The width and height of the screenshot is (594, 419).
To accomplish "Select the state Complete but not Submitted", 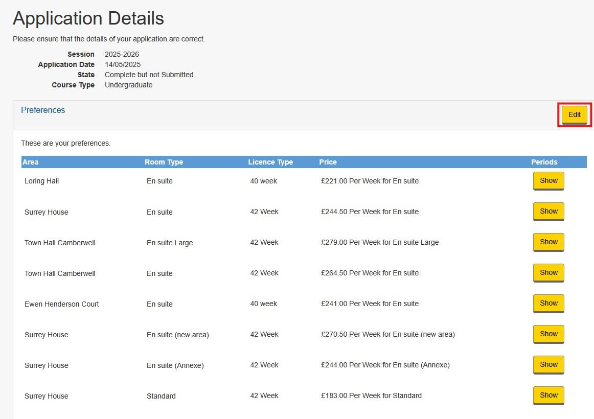I will [x=149, y=75].
